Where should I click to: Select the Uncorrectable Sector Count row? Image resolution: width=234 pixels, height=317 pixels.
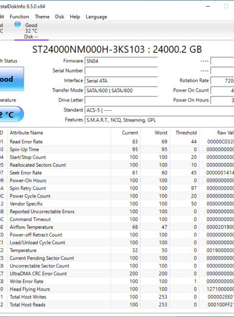point(117,266)
